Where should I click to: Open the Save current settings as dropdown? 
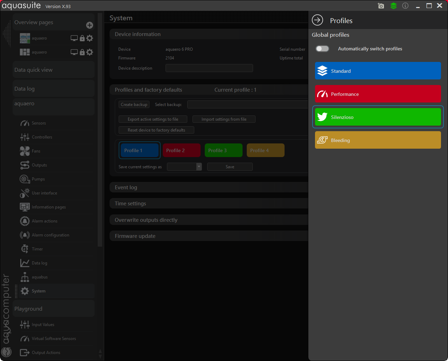click(x=184, y=167)
